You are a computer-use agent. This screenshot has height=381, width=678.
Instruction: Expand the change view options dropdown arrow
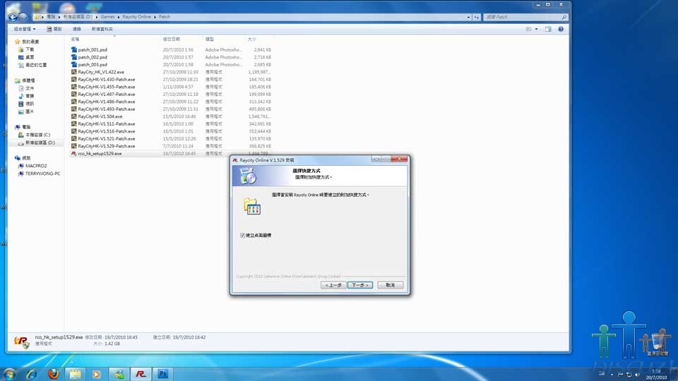(x=536, y=29)
